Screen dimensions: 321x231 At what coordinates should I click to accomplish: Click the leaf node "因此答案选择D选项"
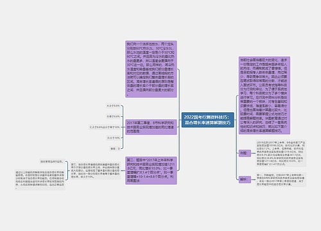pos(52,162)
